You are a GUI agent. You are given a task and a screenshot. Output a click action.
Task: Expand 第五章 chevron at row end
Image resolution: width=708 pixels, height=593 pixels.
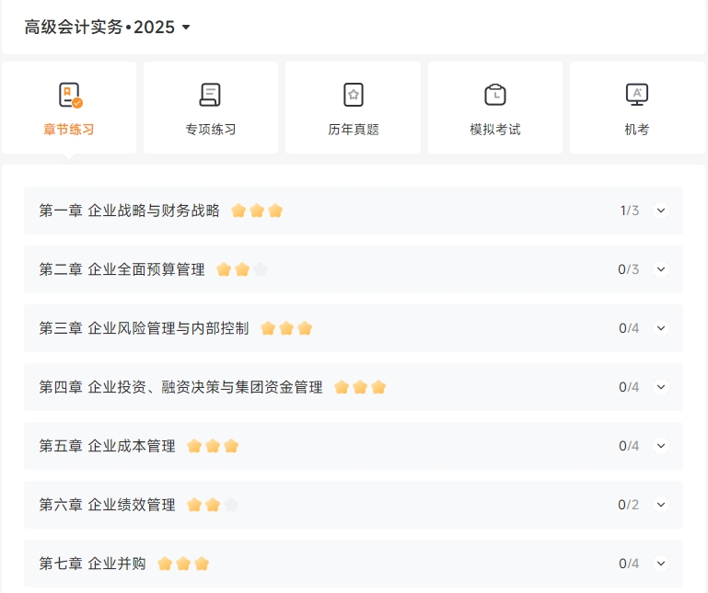(x=660, y=446)
